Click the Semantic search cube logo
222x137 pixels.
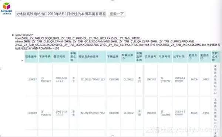click(7, 8)
